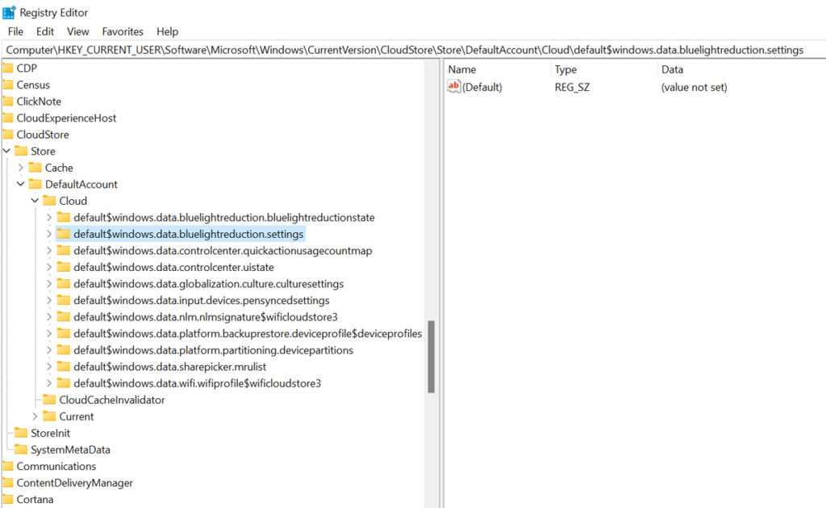
Task: Click the REG_SZ type cell
Action: click(572, 87)
